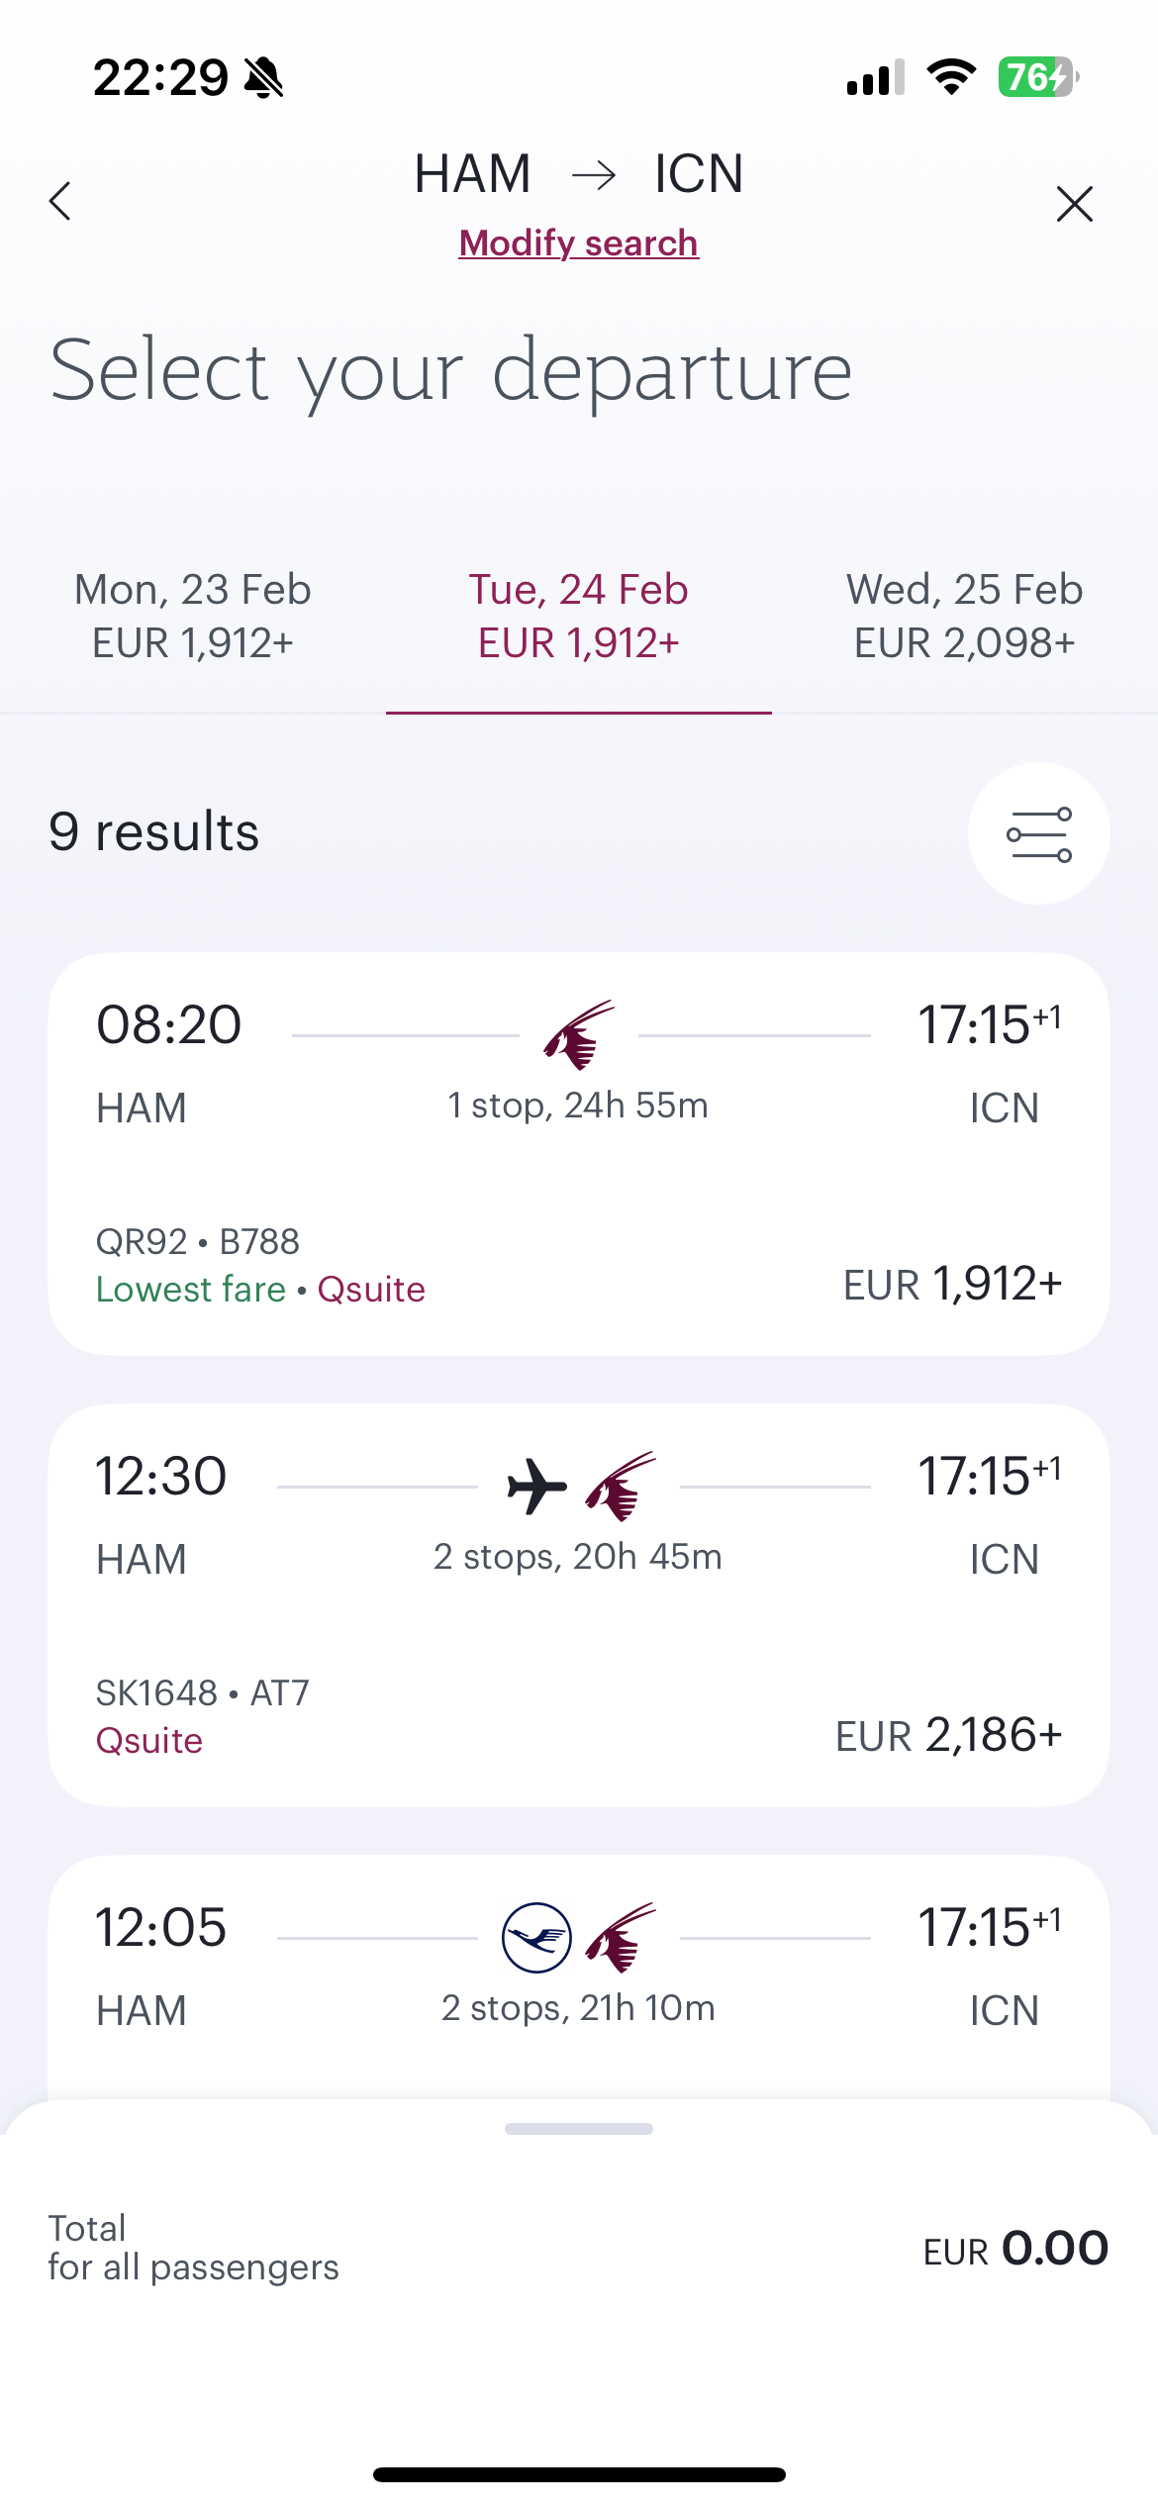Tap the Lufthansa logo on the 12:05 flight
This screenshot has height=2506, width=1158.
click(x=536, y=1938)
